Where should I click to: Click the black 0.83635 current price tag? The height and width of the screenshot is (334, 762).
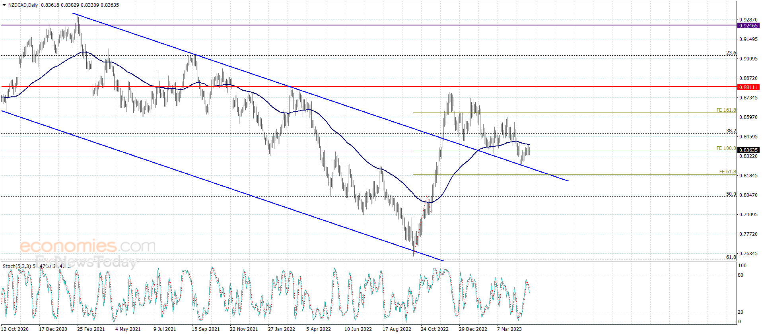coord(748,150)
